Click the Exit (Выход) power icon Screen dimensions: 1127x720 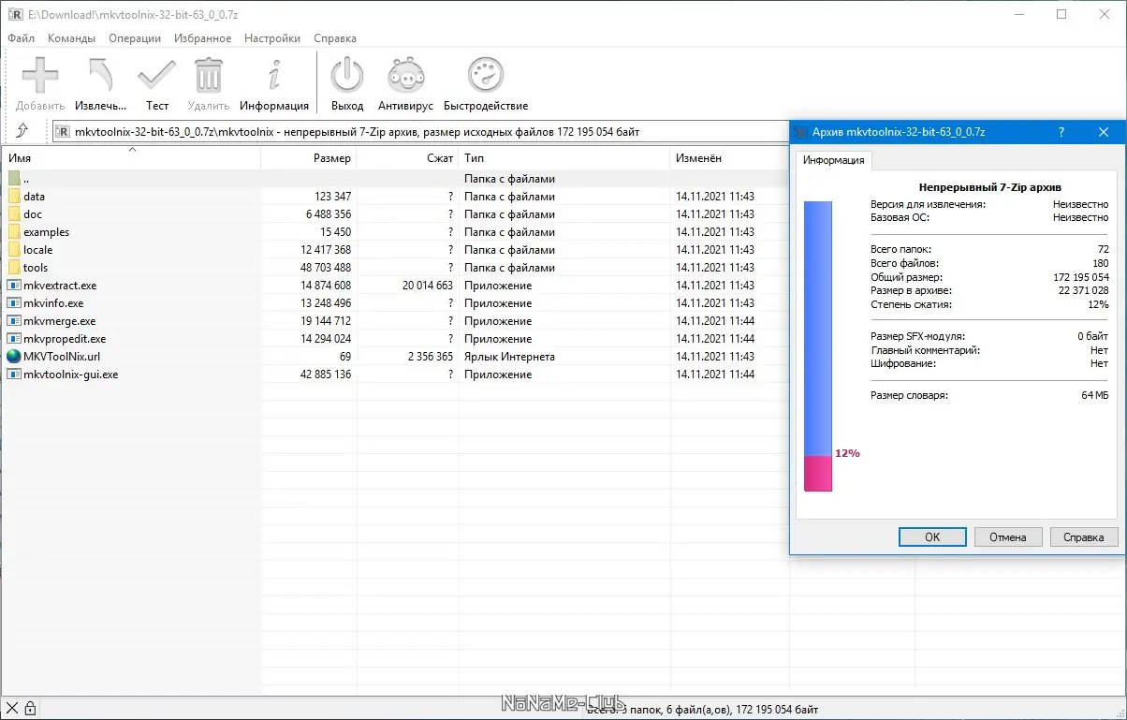(347, 75)
